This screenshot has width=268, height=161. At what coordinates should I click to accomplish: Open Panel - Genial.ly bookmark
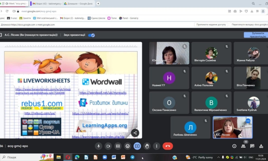click(129, 18)
